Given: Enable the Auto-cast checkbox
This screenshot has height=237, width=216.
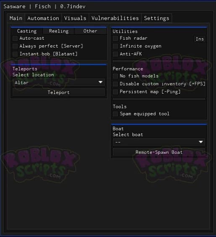Looking at the screenshot, I should (15, 38).
